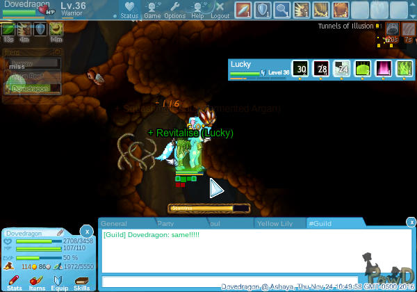Open the Game menu

pyautogui.click(x=152, y=10)
